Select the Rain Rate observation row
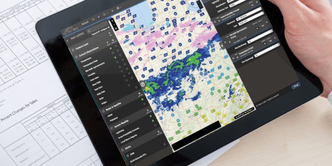The height and width of the screenshot is (166, 332). (98, 89)
